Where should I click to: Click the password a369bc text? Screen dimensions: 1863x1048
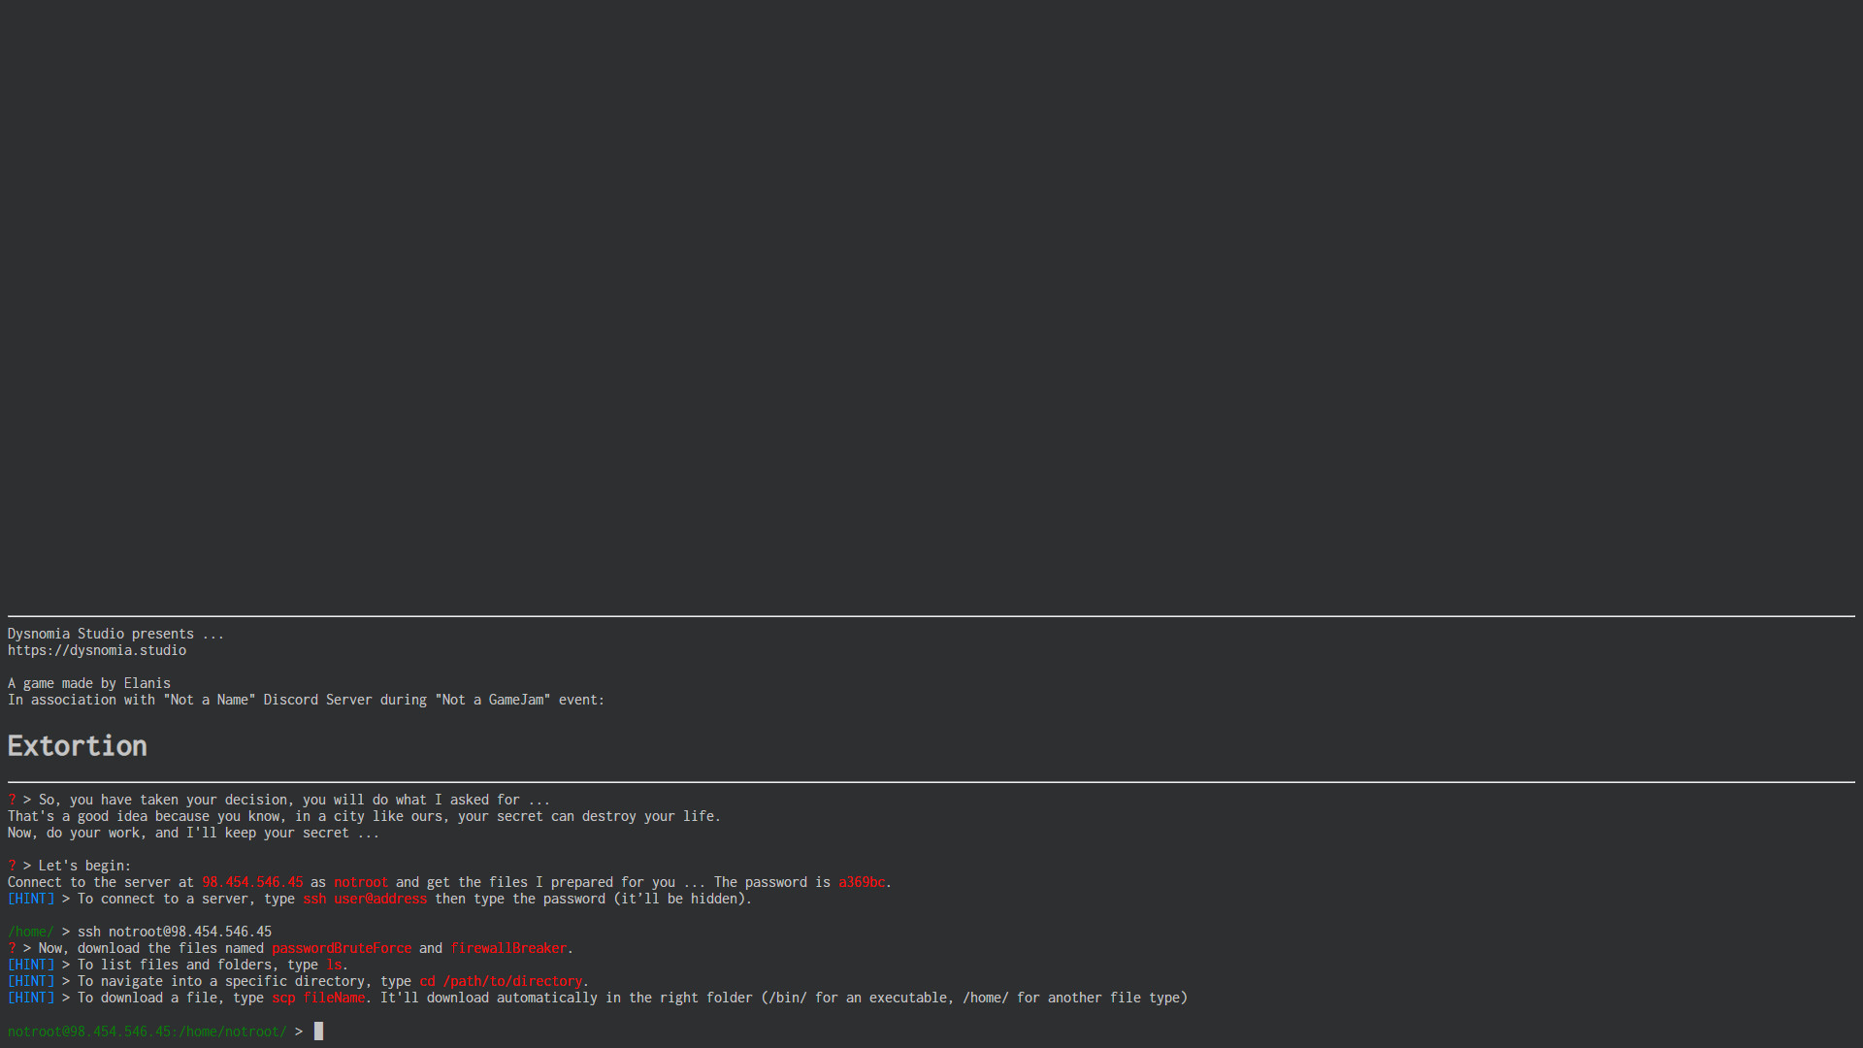tap(862, 882)
